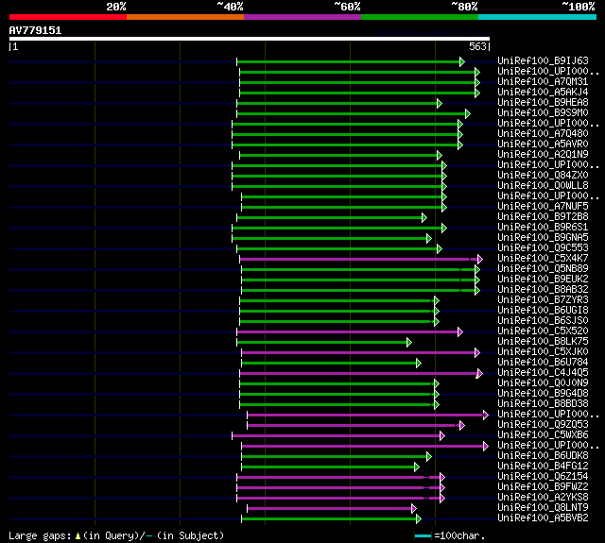Click the cyan ~100% legend segment
Viewport: 605px width, 543px height.
[538, 17]
